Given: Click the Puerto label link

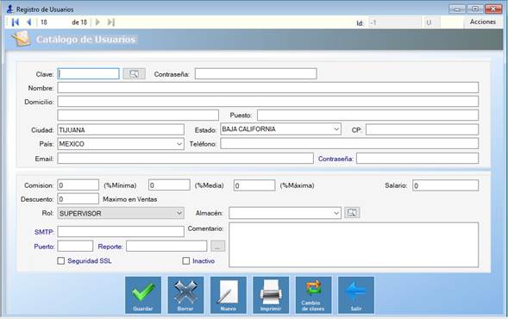Looking at the screenshot, I should (x=44, y=247).
